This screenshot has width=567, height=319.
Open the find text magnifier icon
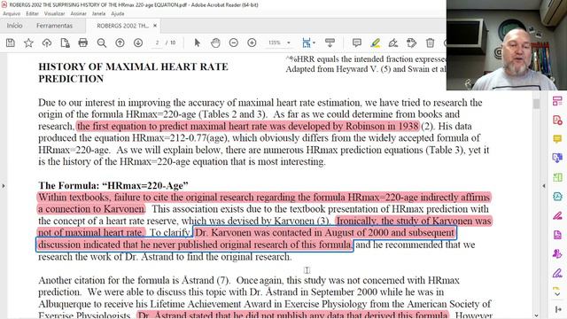click(x=102, y=43)
